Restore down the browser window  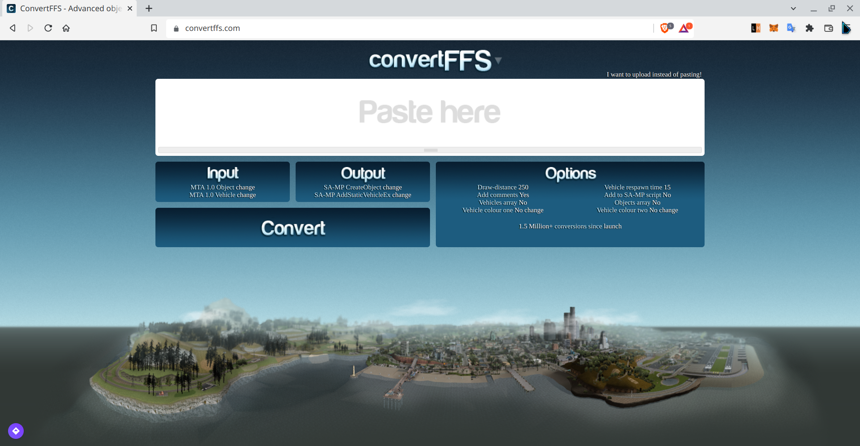(x=832, y=9)
